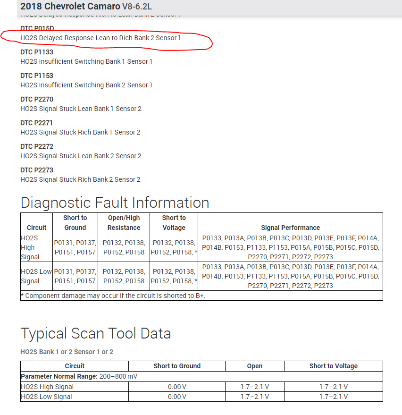Click the scan tool table 'Short to Voltage' header
Image resolution: width=402 pixels, height=415 pixels.
[x=334, y=366]
